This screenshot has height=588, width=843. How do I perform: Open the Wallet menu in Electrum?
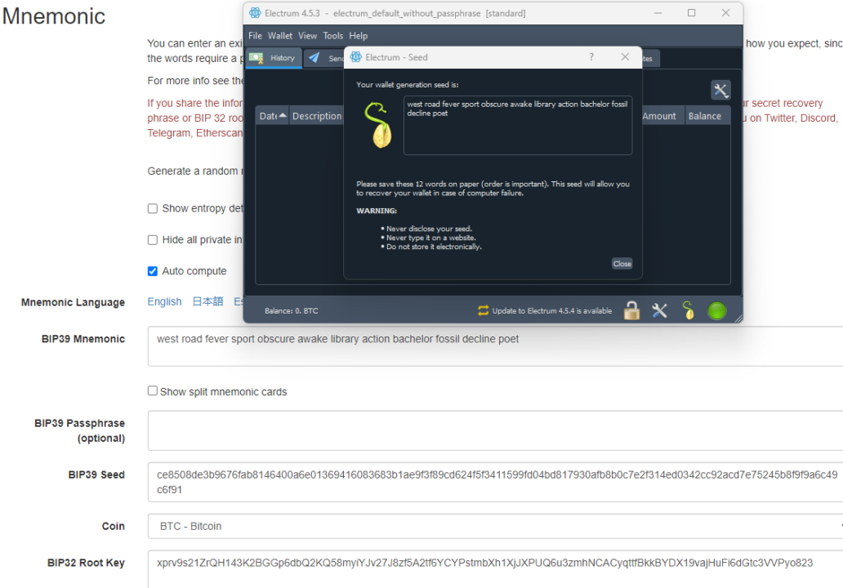click(280, 35)
